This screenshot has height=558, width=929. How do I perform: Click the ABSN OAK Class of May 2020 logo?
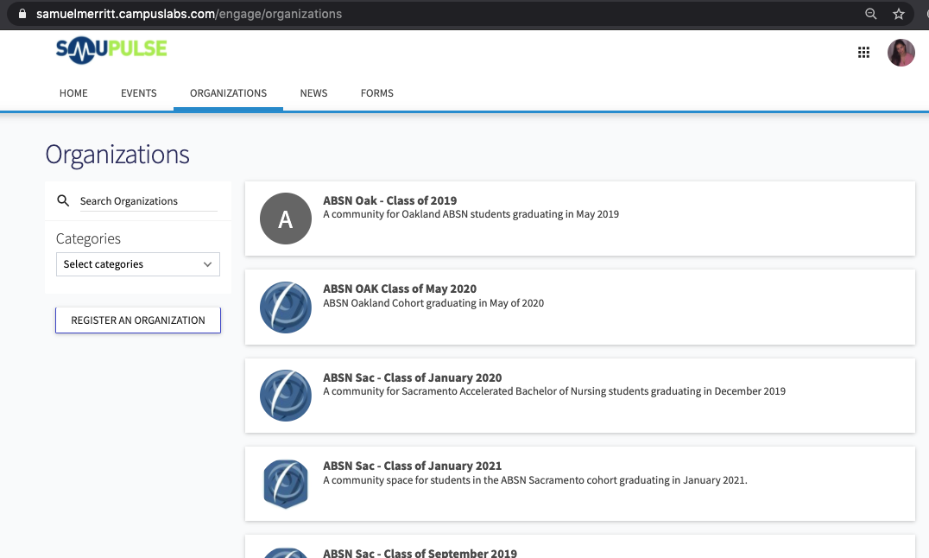[286, 308]
